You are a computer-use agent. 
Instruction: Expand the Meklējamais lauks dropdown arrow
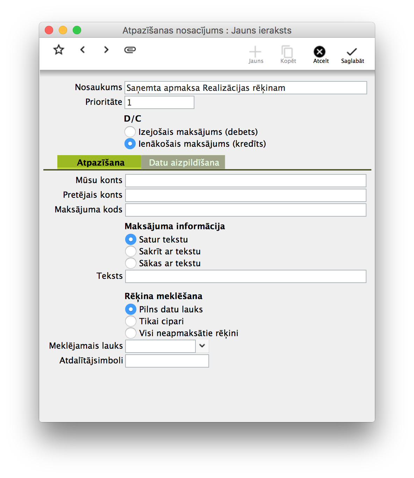click(202, 346)
